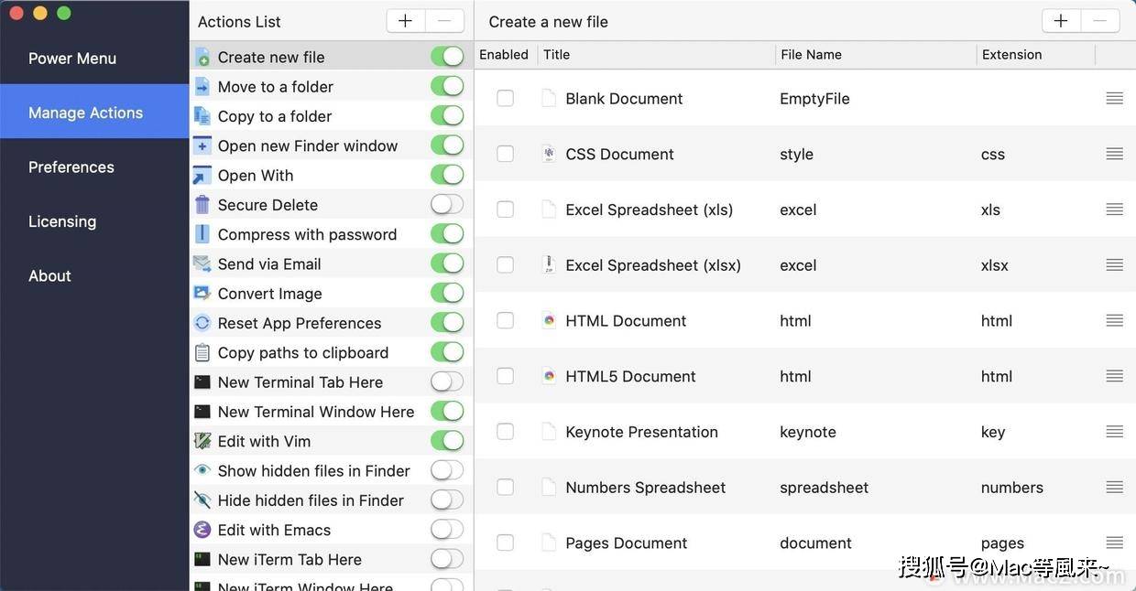Click the Excel Spreadsheet (xlsx) zip icon
1136x591 pixels.
549,264
